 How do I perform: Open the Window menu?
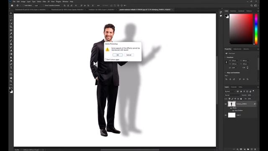pyautogui.click(x=65, y=2)
